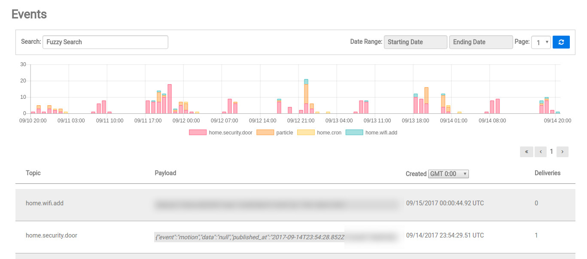Go to previous page using single left chevron

(541, 152)
